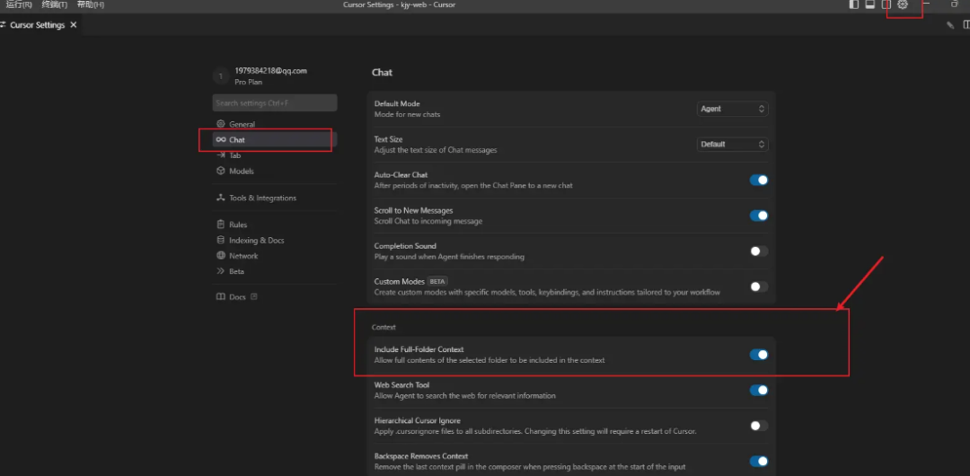The width and height of the screenshot is (970, 476).
Task: Open the Network settings section
Action: pyautogui.click(x=242, y=256)
